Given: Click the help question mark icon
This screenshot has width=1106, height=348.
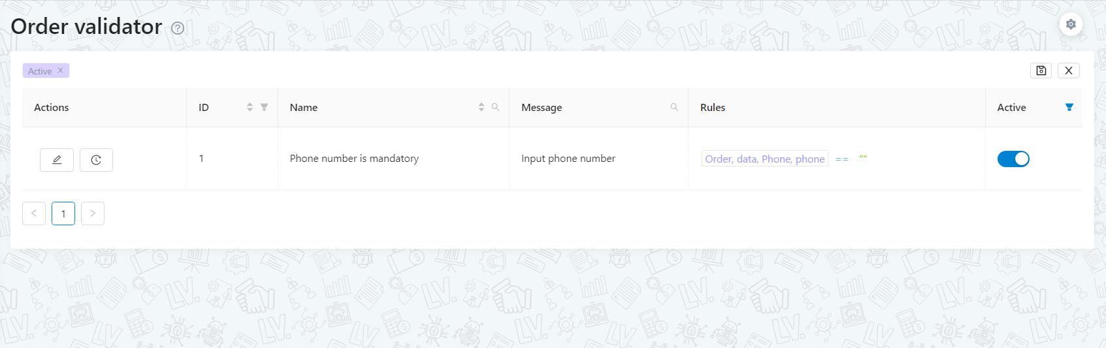Looking at the screenshot, I should (178, 28).
